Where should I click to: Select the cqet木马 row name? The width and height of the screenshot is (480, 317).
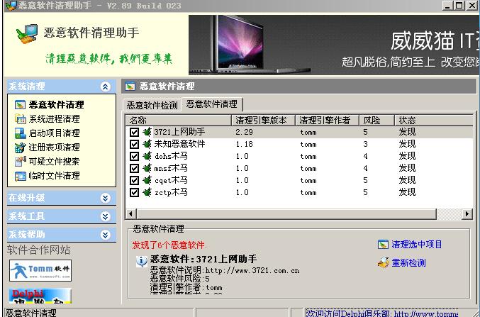(x=171, y=180)
